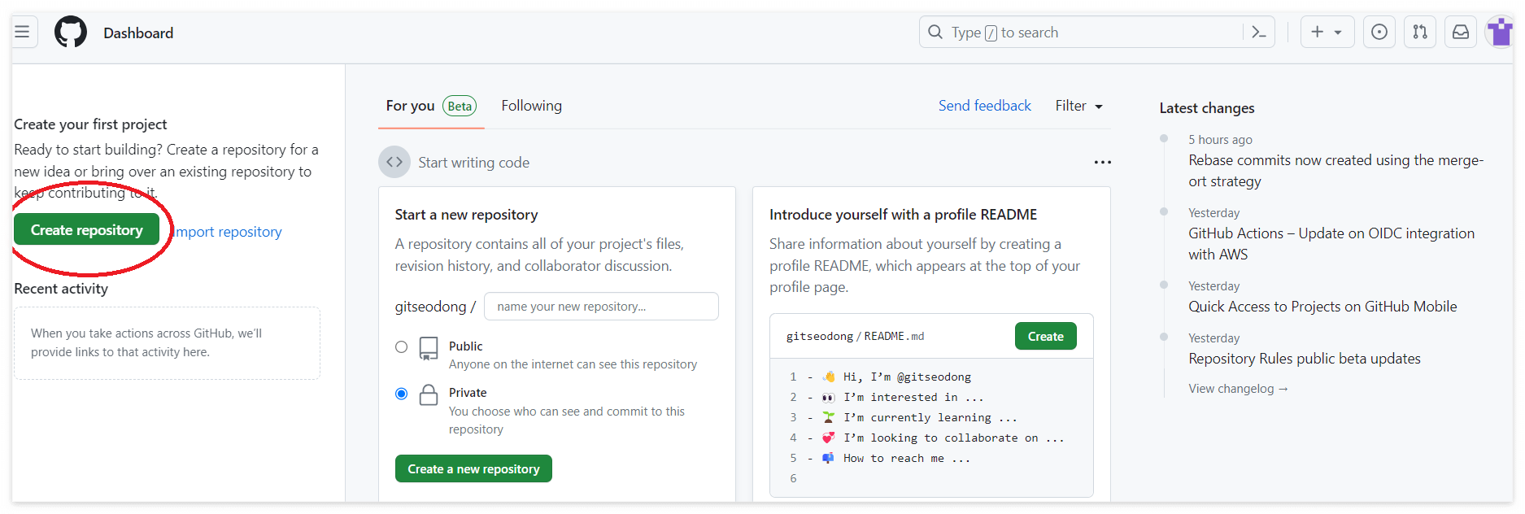This screenshot has height=514, width=1525.
Task: Click the Recent activity heading
Action: tap(61, 289)
